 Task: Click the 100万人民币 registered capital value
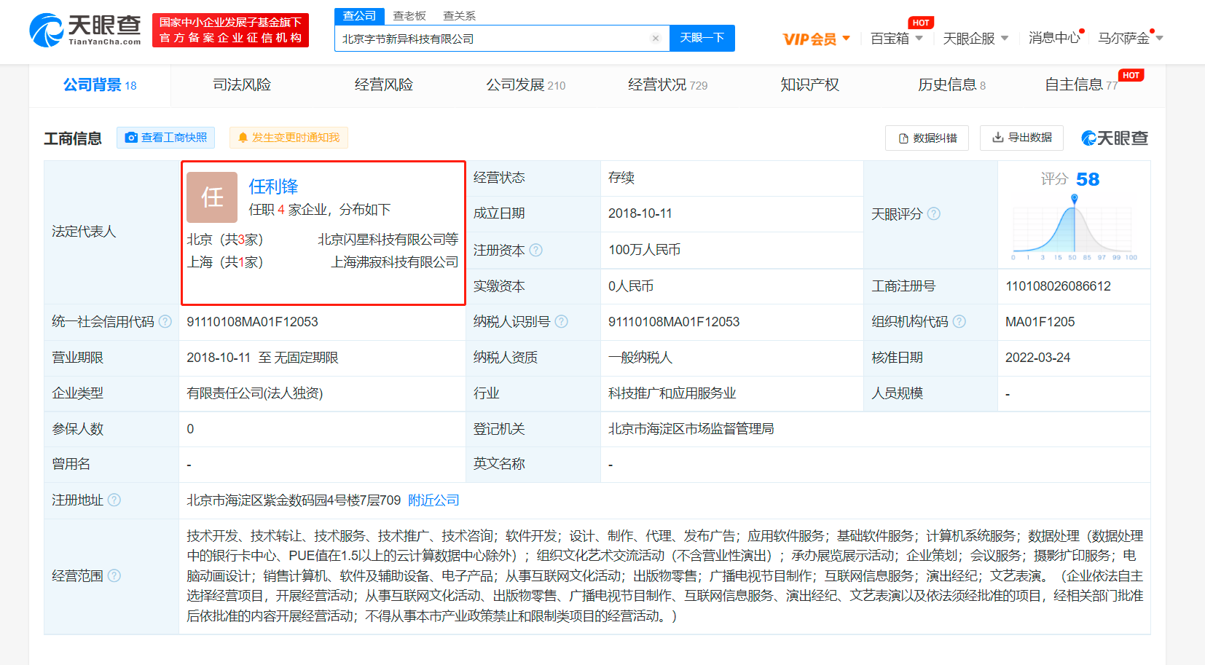[x=644, y=250]
